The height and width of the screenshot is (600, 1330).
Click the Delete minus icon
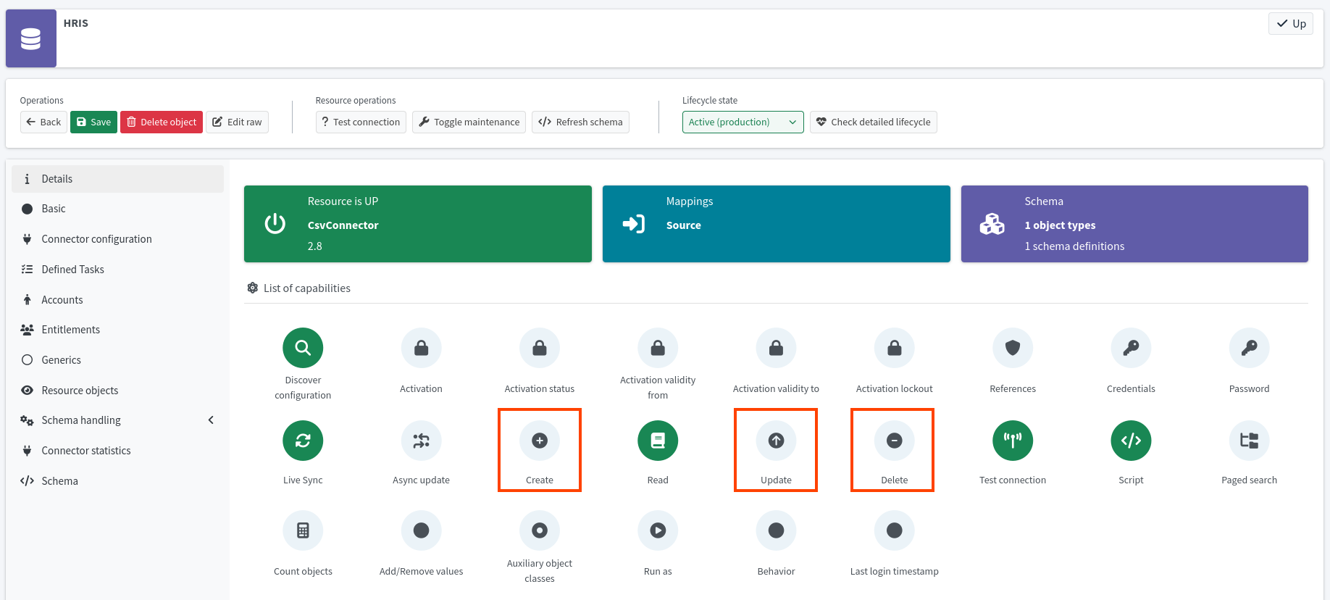click(x=895, y=441)
